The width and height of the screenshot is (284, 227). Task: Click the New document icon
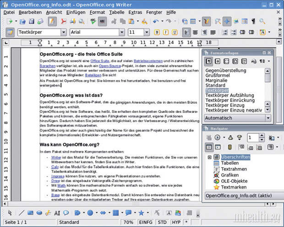click(10, 22)
